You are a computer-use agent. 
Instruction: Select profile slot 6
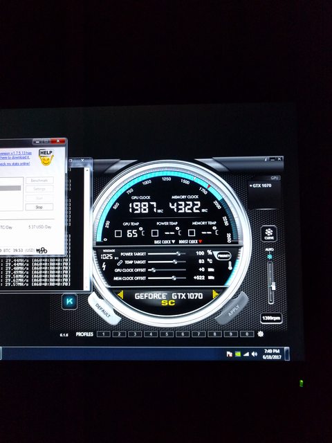click(x=183, y=334)
